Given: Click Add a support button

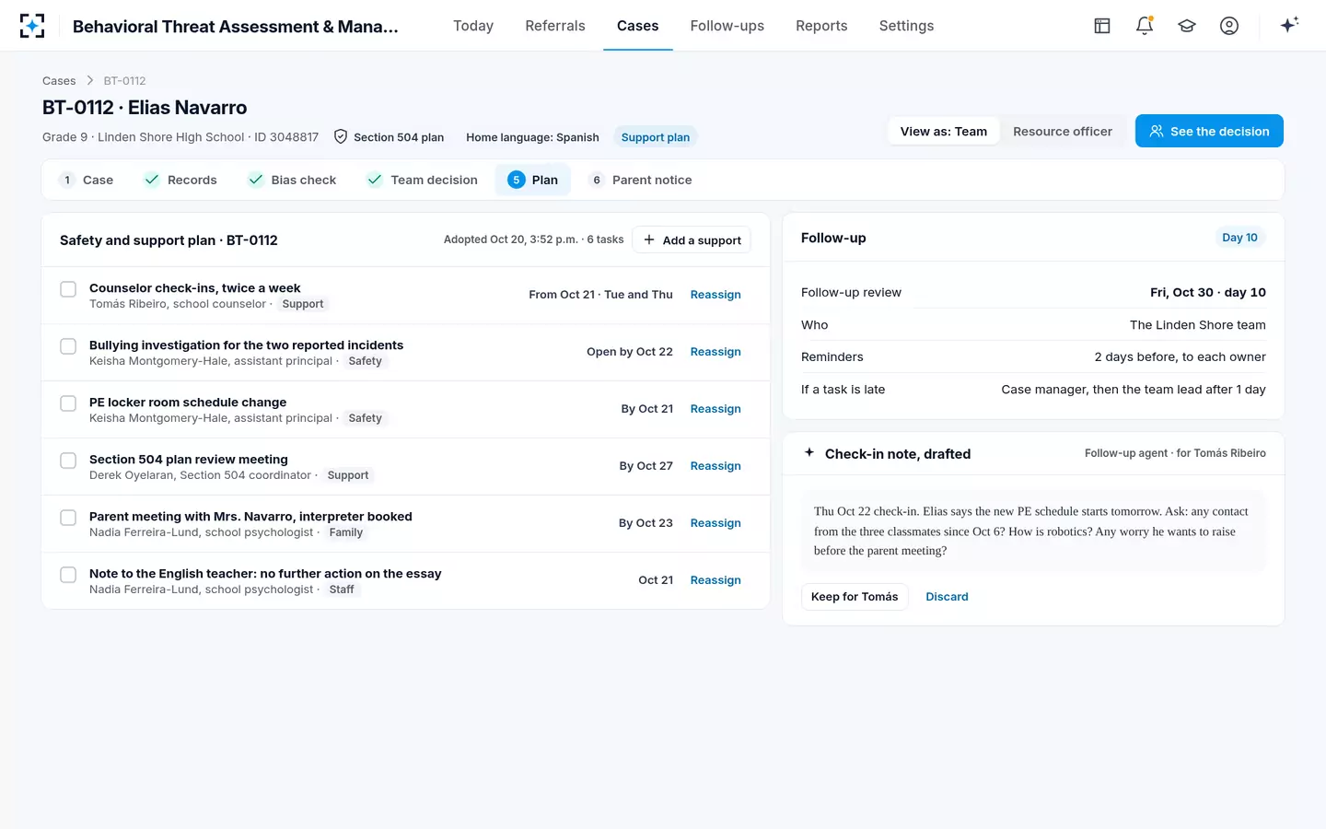Looking at the screenshot, I should (692, 239).
